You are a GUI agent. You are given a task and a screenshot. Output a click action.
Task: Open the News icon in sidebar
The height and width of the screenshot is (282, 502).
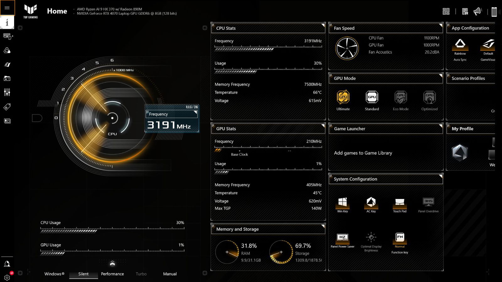click(7, 121)
